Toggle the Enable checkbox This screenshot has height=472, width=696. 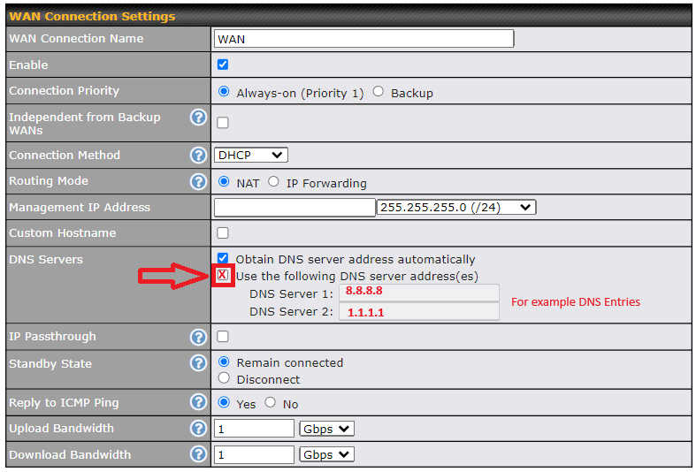[223, 65]
